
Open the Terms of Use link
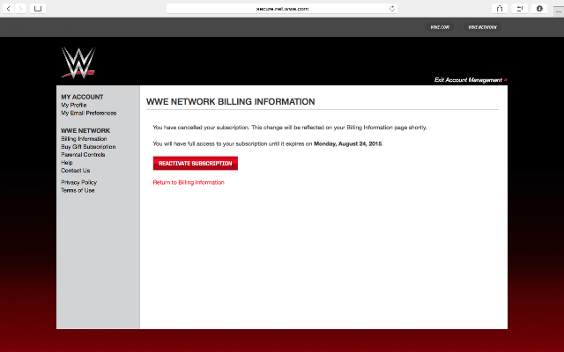pos(78,190)
